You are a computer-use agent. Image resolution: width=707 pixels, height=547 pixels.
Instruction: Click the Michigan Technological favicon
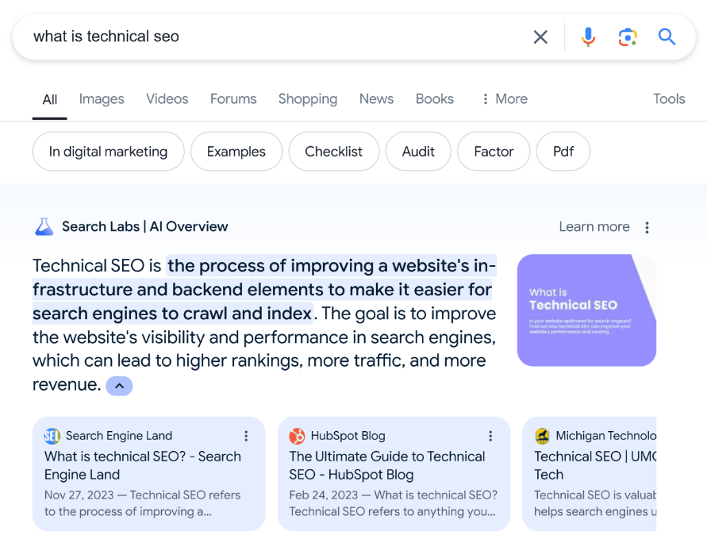(x=542, y=436)
